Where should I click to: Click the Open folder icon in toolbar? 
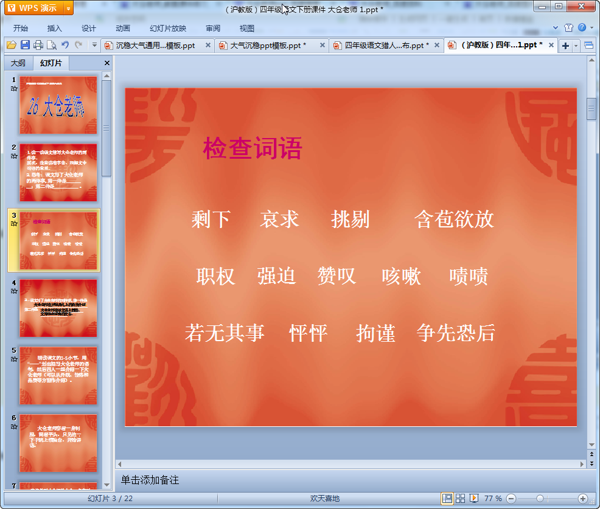pyautogui.click(x=11, y=45)
